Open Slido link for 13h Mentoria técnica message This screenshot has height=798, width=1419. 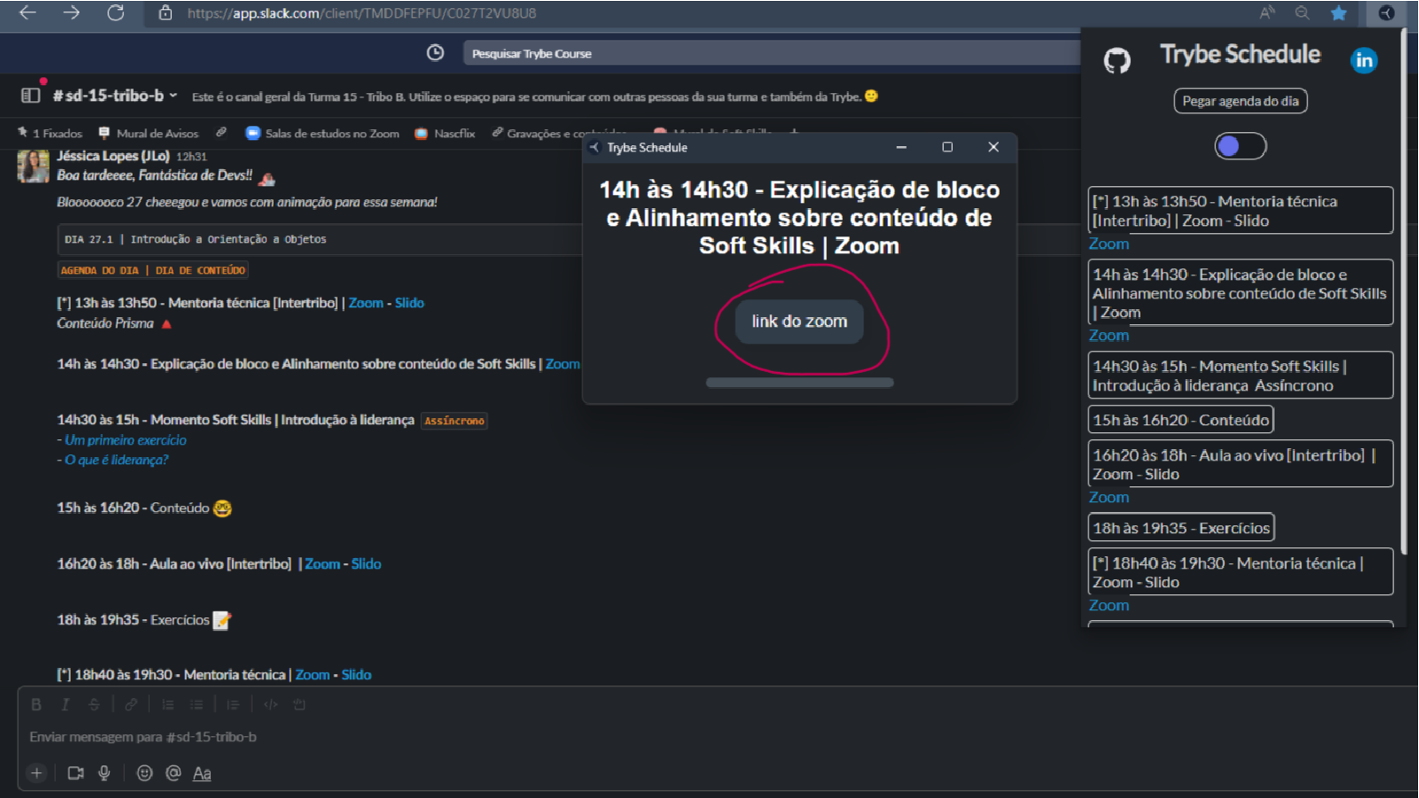pyautogui.click(x=409, y=303)
